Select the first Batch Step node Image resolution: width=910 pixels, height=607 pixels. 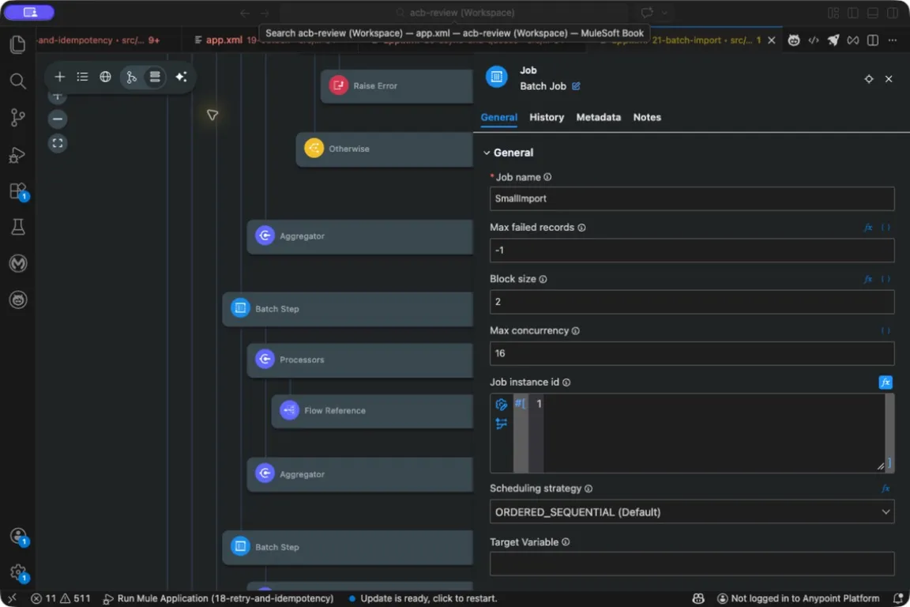[x=348, y=309]
